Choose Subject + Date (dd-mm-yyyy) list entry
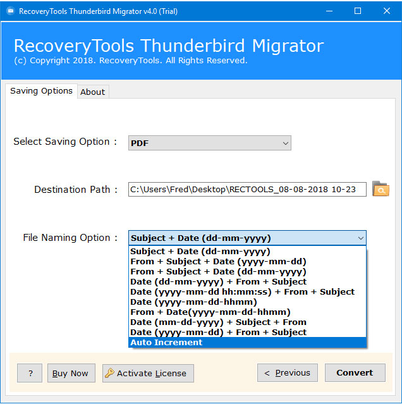This screenshot has width=402, height=404. click(247, 251)
